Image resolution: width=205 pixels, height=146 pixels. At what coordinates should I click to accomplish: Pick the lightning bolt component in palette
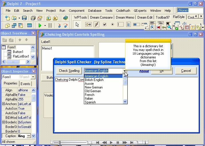pos(96,25)
